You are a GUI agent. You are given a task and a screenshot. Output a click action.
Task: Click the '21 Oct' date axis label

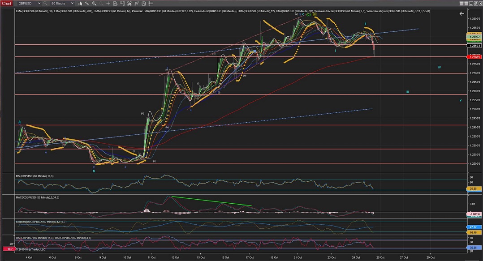298,257
